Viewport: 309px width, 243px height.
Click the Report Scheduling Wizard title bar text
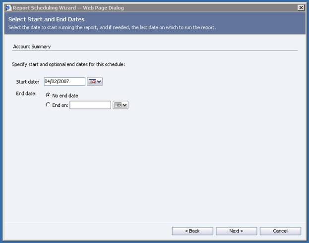click(x=68, y=7)
